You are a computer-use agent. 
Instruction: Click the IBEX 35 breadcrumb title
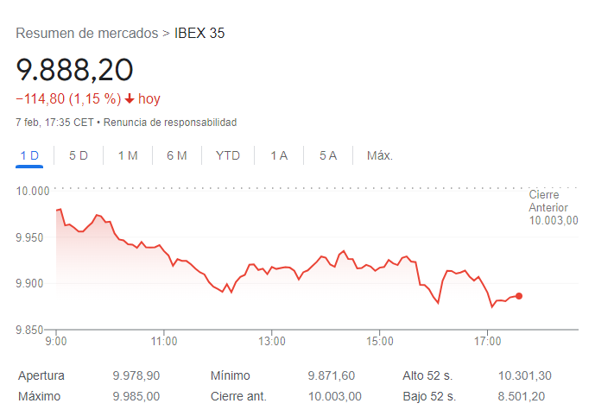coord(199,34)
